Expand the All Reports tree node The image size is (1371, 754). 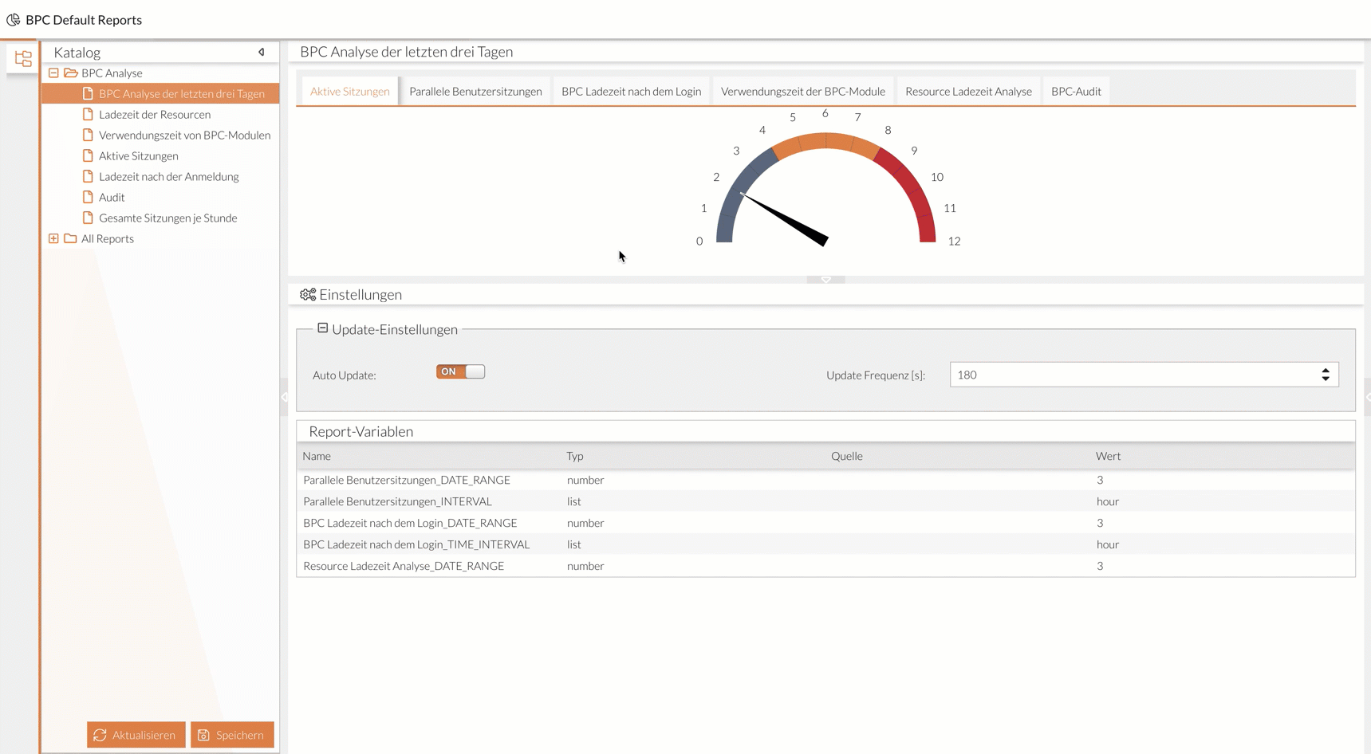pos(53,239)
